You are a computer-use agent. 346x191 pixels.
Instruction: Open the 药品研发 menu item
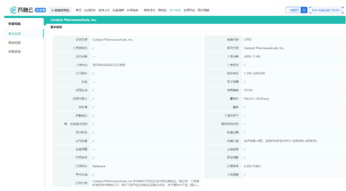90,10
